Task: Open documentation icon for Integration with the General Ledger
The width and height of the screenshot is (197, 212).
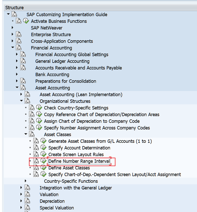Action: [x=27, y=188]
